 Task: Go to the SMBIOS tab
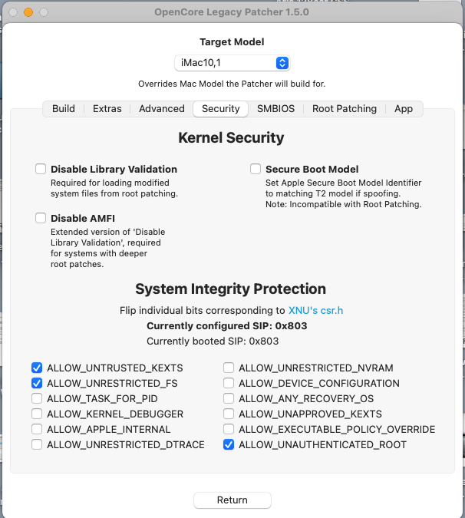click(x=275, y=109)
